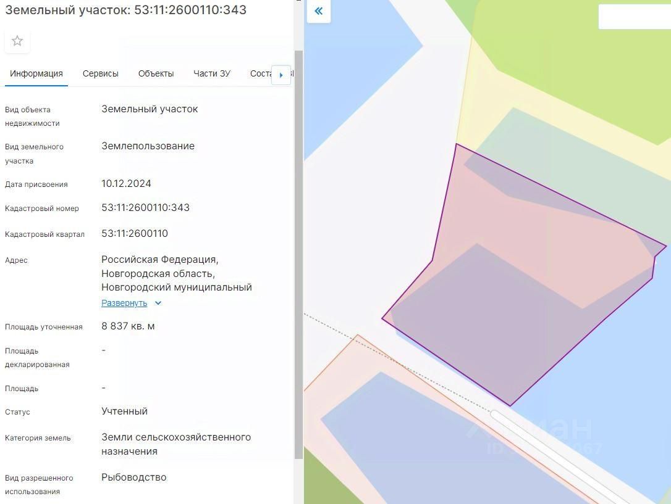Click the info panel vertical scrollbar
This screenshot has width=671, height=504.
[x=298, y=255]
